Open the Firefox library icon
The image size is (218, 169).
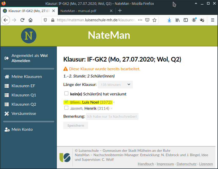(178, 20)
